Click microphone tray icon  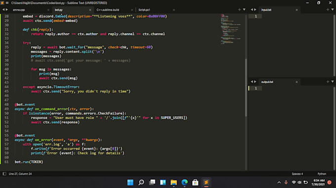tap(286, 183)
